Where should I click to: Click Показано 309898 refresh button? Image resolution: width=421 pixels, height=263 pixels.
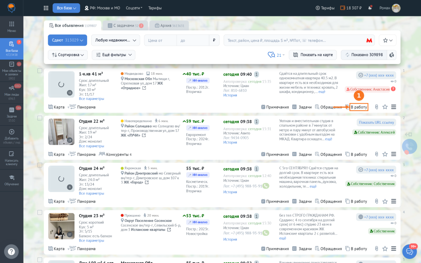click(364, 55)
